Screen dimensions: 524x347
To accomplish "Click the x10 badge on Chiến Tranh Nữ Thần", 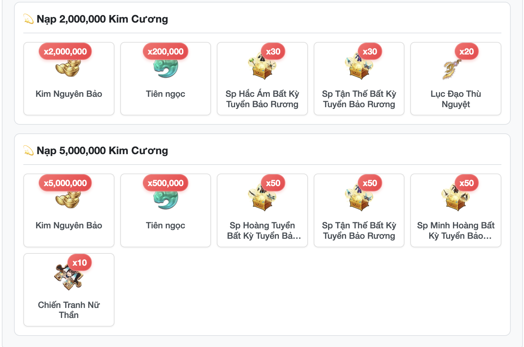I will pyautogui.click(x=80, y=263).
